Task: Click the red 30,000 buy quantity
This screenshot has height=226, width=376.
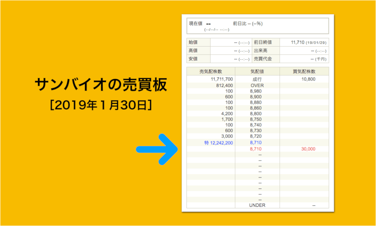Action: point(308,149)
